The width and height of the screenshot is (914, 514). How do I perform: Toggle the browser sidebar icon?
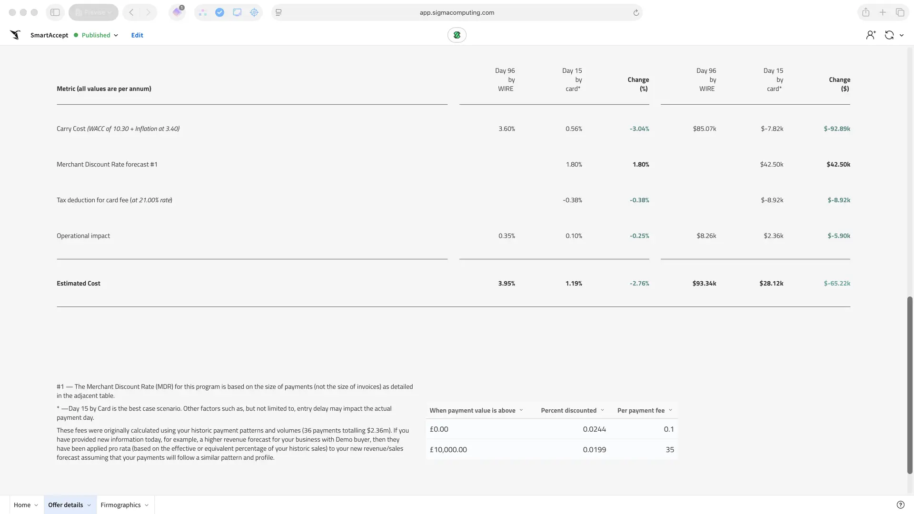click(55, 12)
